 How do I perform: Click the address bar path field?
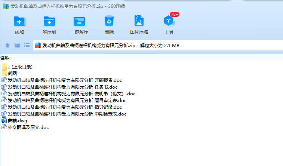158,45
